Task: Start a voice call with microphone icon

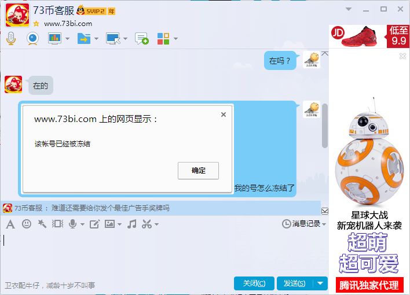Action: 11,38
